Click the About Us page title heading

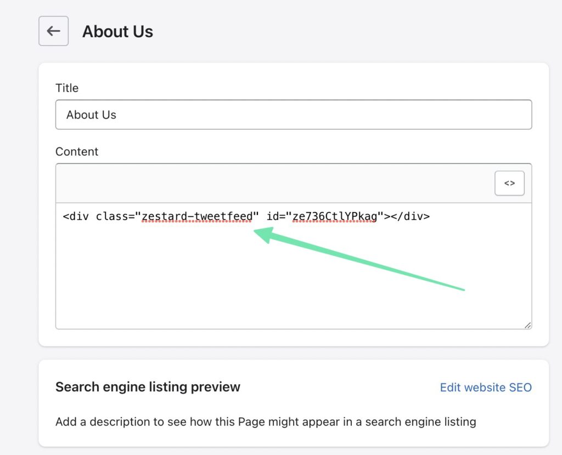117,31
